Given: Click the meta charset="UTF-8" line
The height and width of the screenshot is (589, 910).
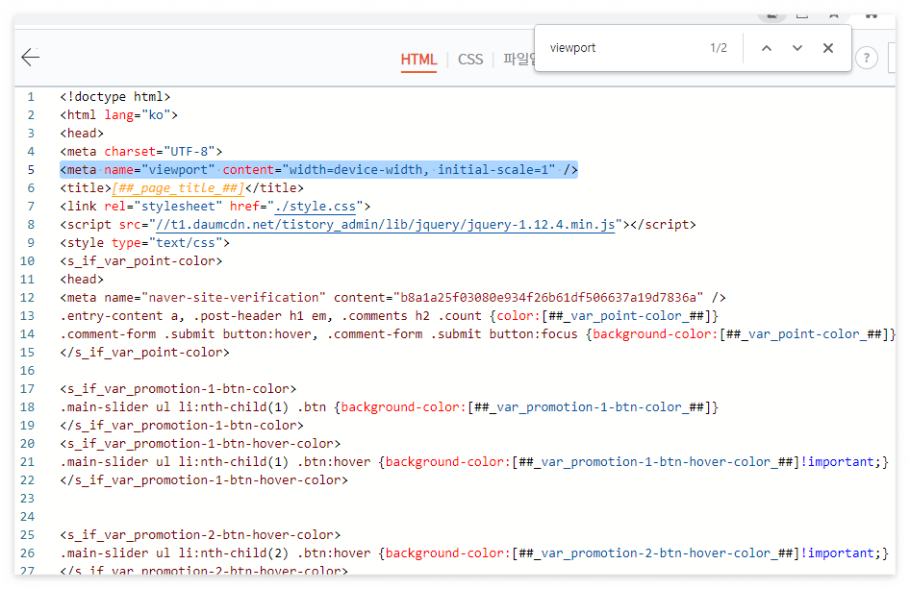Looking at the screenshot, I should [141, 151].
